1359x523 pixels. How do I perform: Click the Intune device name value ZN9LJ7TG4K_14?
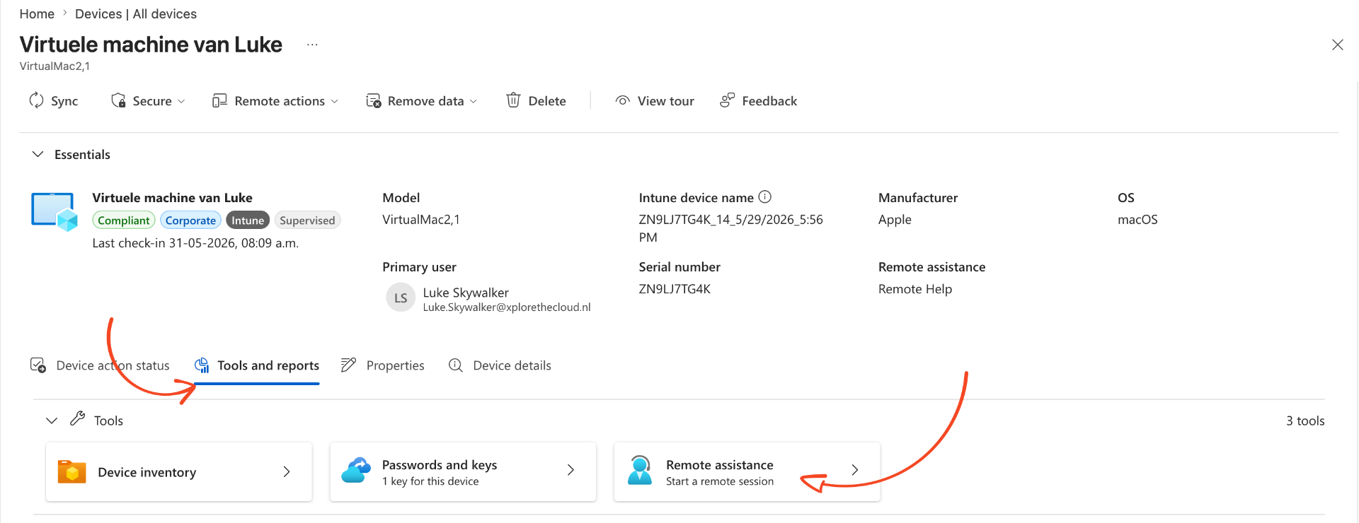point(730,228)
